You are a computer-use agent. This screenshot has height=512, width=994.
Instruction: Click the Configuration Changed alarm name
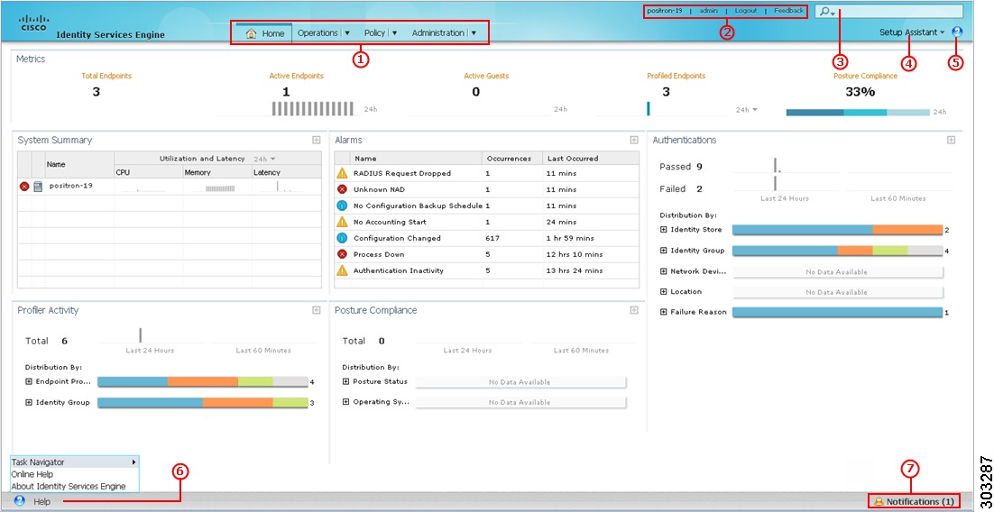(397, 238)
